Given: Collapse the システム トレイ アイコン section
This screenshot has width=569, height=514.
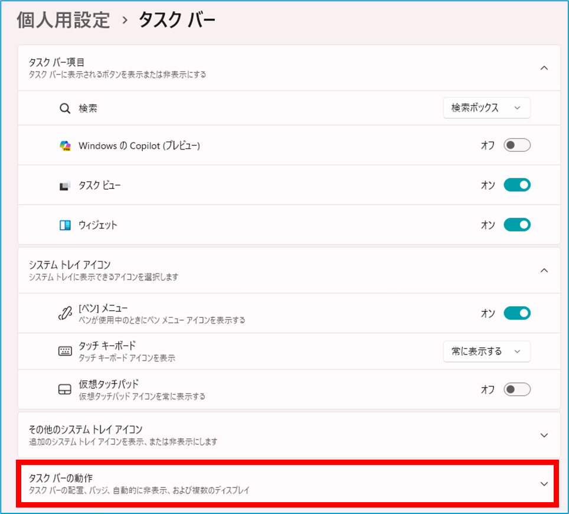Looking at the screenshot, I should click(x=544, y=271).
